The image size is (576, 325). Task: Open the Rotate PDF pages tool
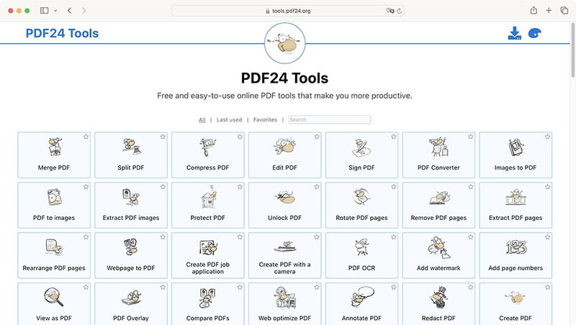coord(362,206)
